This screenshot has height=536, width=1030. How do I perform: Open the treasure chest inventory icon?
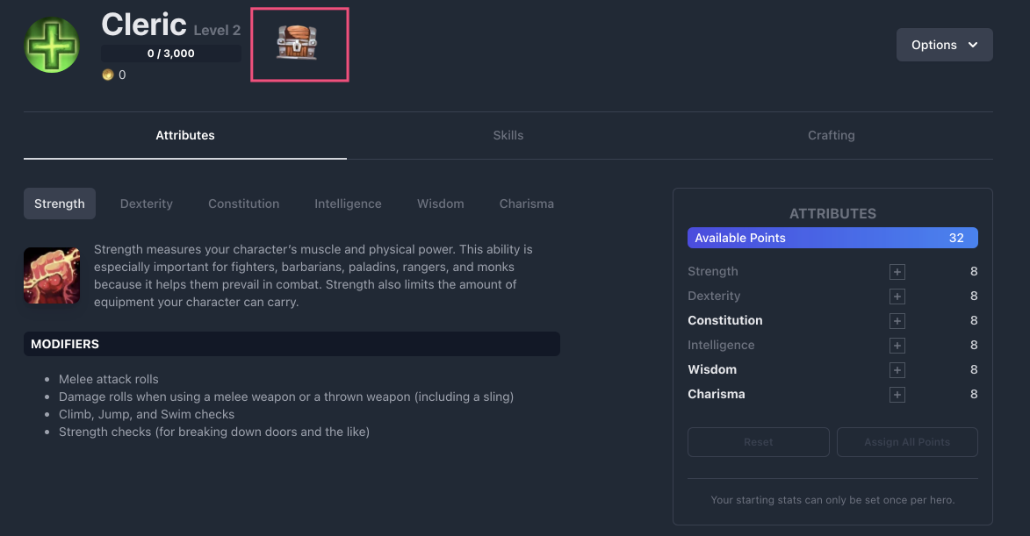[x=297, y=43]
